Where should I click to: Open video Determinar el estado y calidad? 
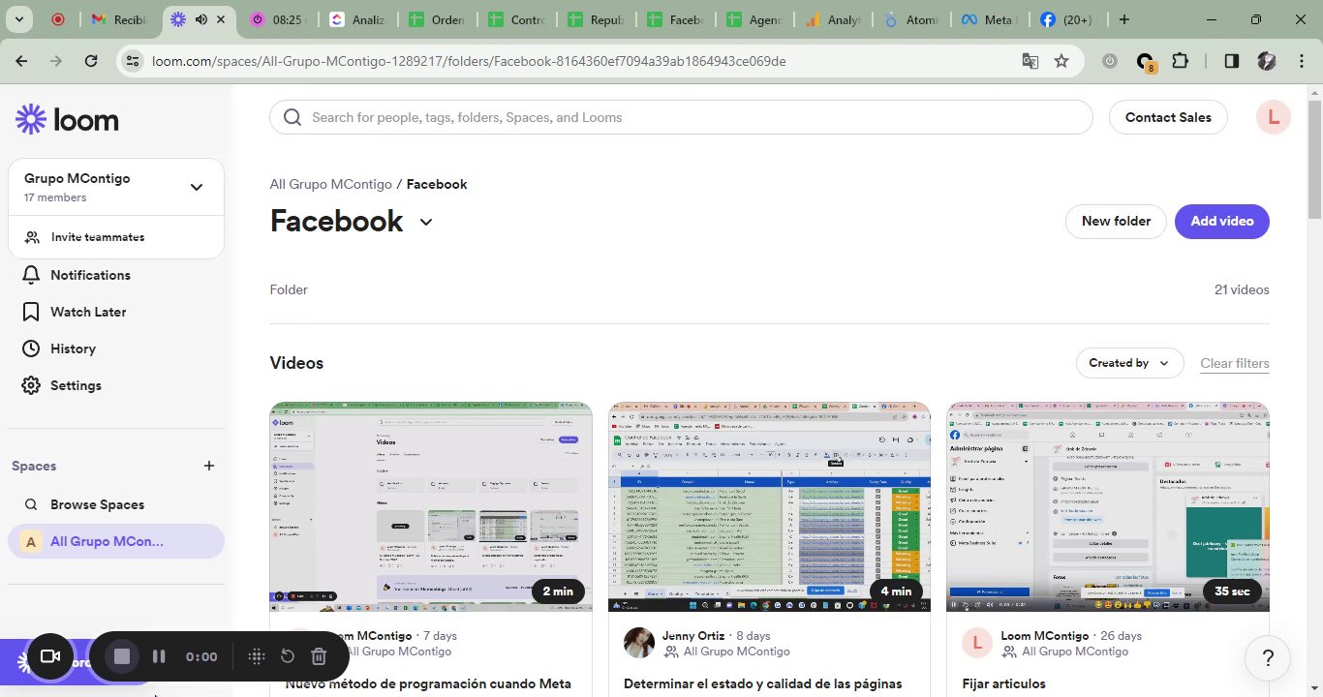pyautogui.click(x=762, y=683)
